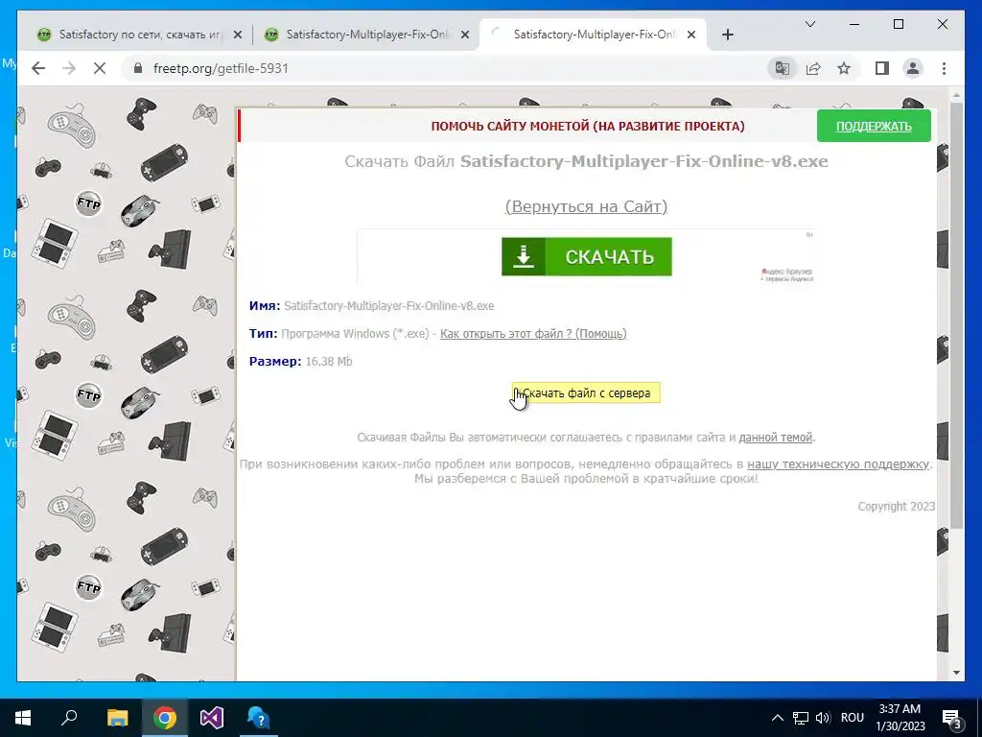Close the first tab 'Satisfactory по сети'
Image resolution: width=982 pixels, height=737 pixels.
click(238, 35)
